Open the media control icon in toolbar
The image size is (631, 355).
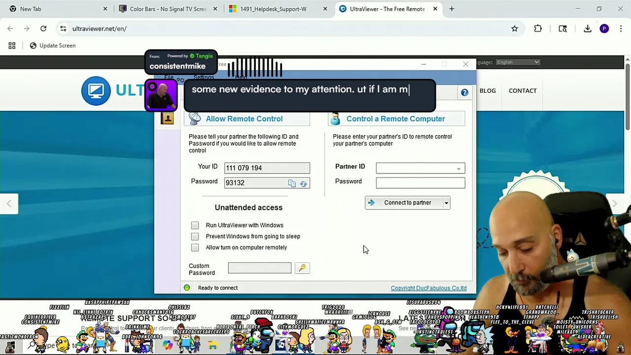tap(562, 29)
